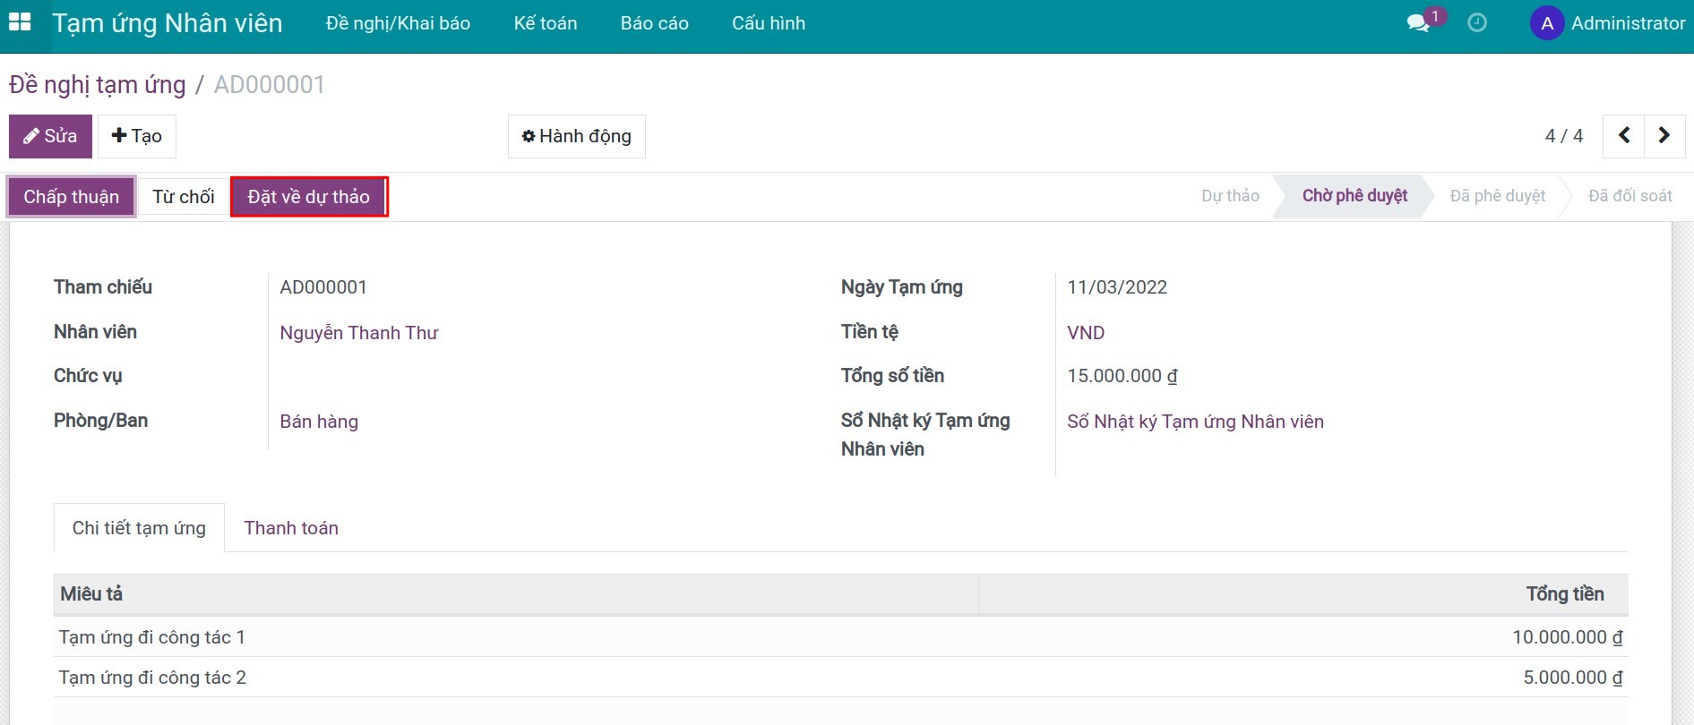Click the Từ chối refuse button

coord(183,197)
